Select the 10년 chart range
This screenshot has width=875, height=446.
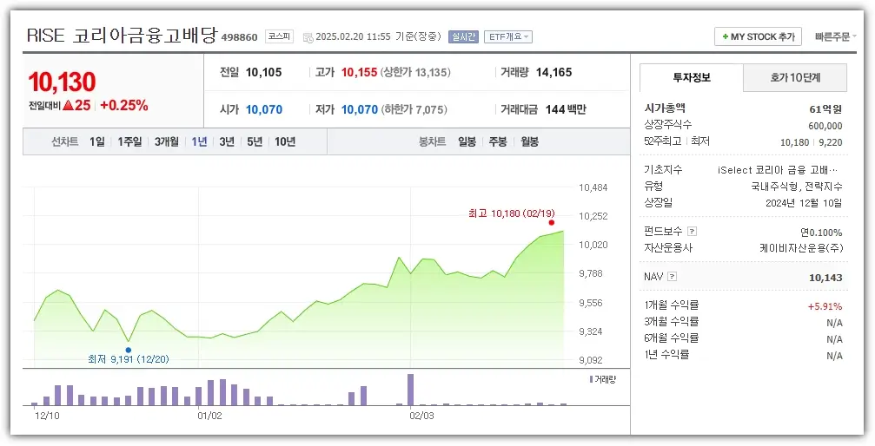(x=284, y=141)
